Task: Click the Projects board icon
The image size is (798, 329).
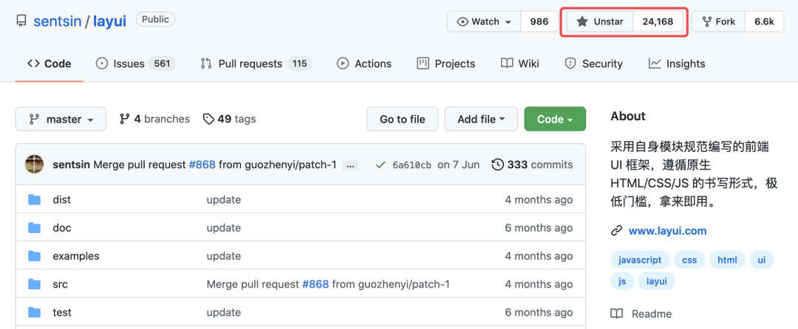Action: click(x=423, y=63)
